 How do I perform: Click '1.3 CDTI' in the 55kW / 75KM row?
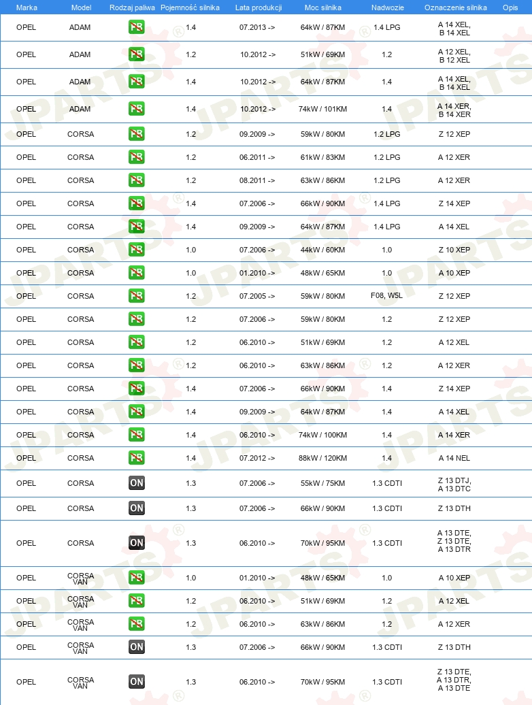pos(387,483)
